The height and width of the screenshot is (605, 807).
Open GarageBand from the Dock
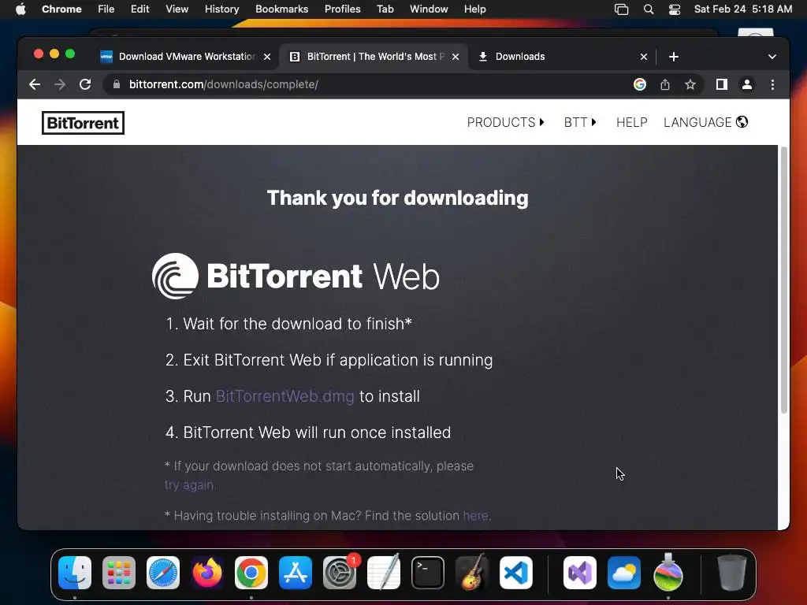coord(472,573)
